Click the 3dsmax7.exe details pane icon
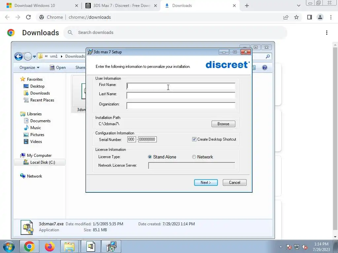The height and width of the screenshot is (253, 338). (27, 227)
